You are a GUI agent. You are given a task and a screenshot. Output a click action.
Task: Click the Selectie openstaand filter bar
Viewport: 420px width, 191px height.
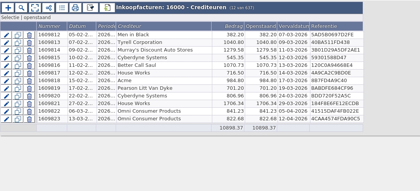26,18
